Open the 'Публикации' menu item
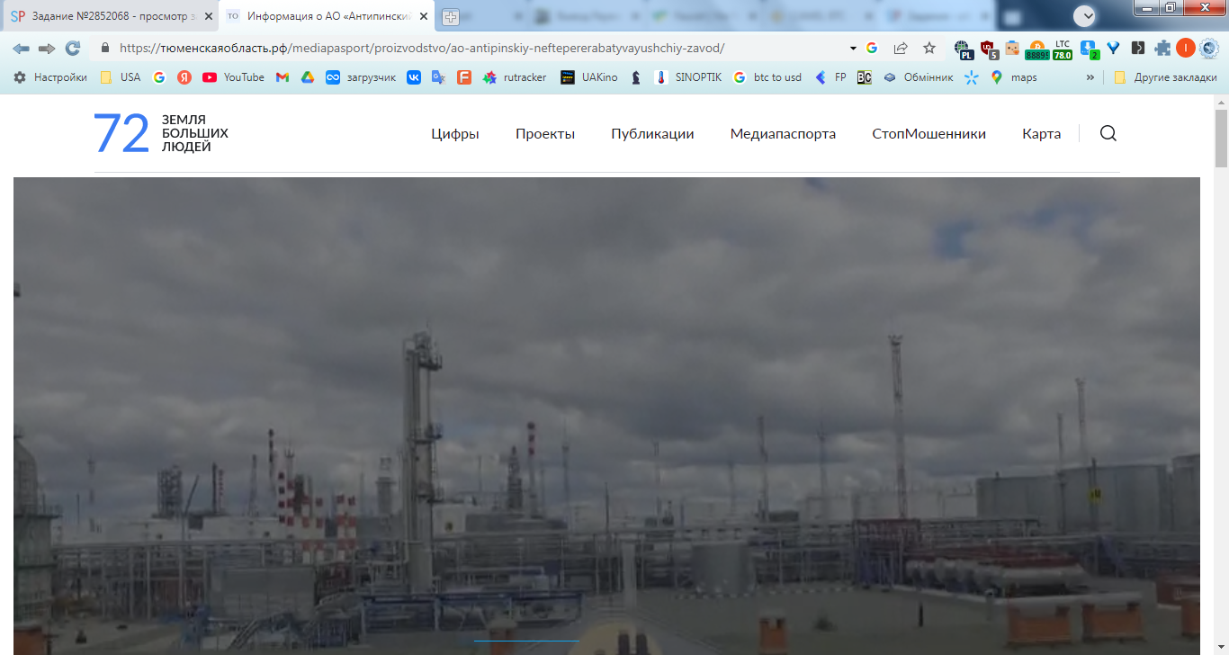Image resolution: width=1229 pixels, height=655 pixels. [652, 134]
